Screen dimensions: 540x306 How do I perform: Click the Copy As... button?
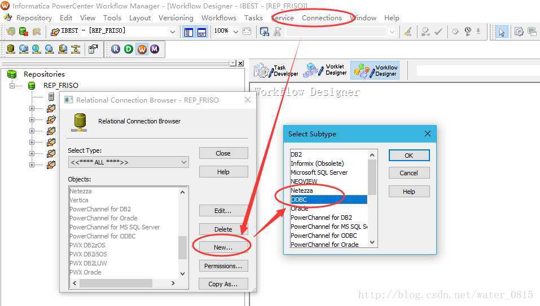click(223, 284)
